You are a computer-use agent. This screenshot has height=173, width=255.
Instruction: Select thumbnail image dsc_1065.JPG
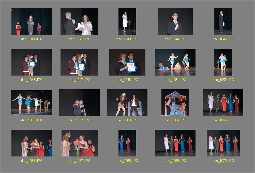coord(223,103)
